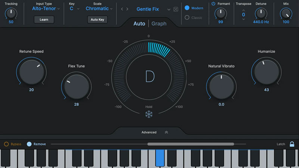The height and width of the screenshot is (168, 299).
Task: Switch to the Graph tab
Action: click(x=159, y=24)
